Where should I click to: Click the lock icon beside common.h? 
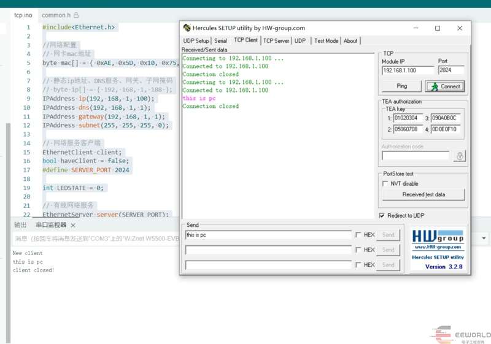click(x=76, y=15)
